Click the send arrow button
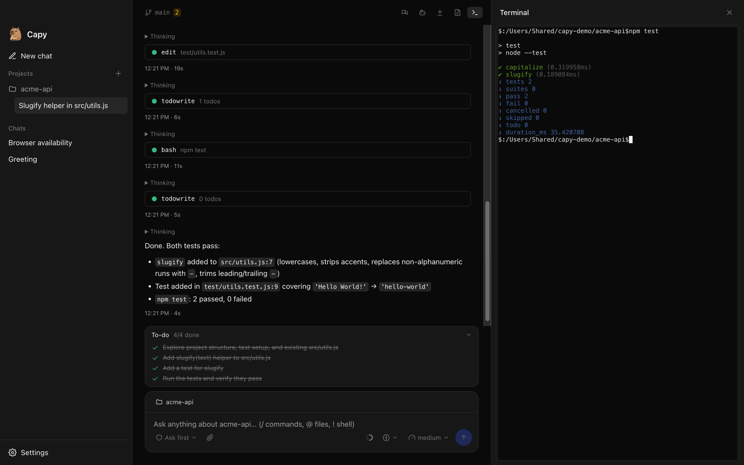This screenshot has height=465, width=744. 464,438
